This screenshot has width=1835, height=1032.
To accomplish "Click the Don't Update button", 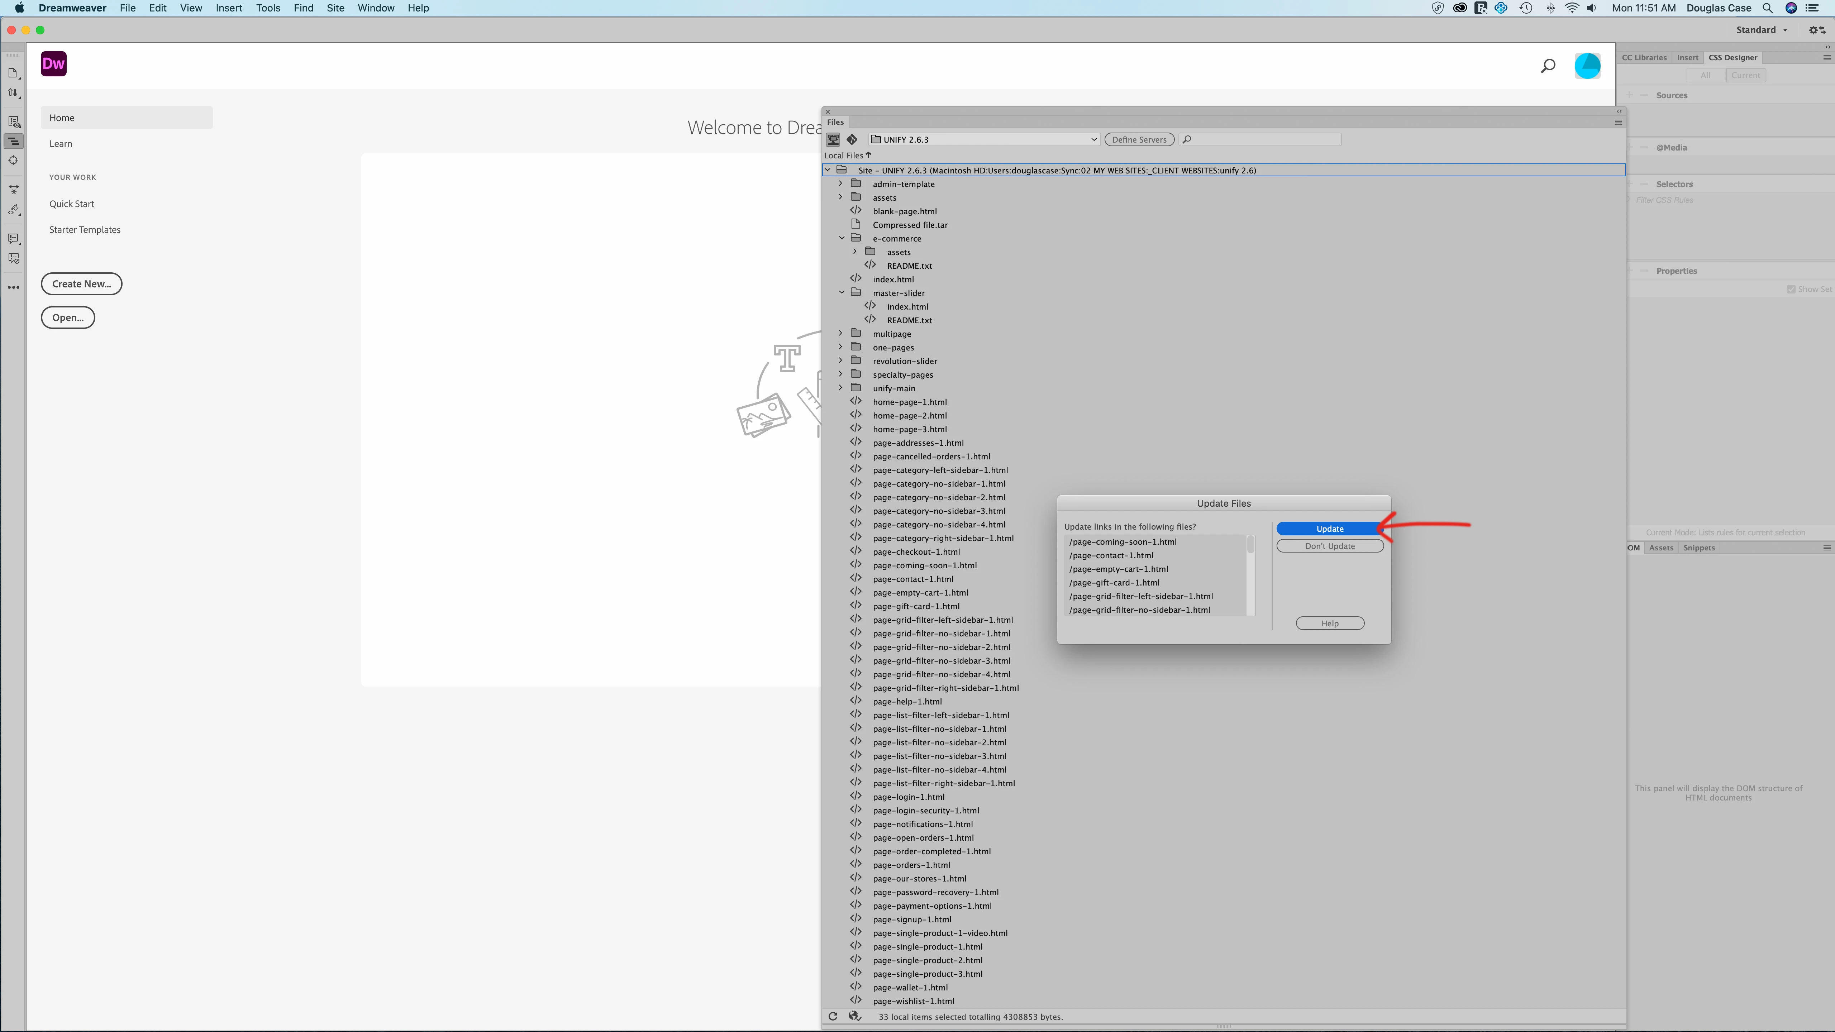I will [x=1329, y=546].
